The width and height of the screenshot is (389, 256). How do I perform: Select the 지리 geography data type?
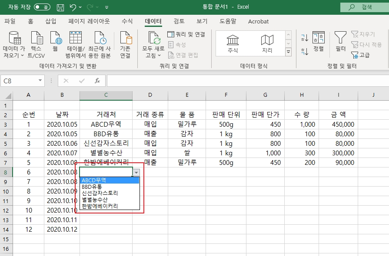[267, 44]
